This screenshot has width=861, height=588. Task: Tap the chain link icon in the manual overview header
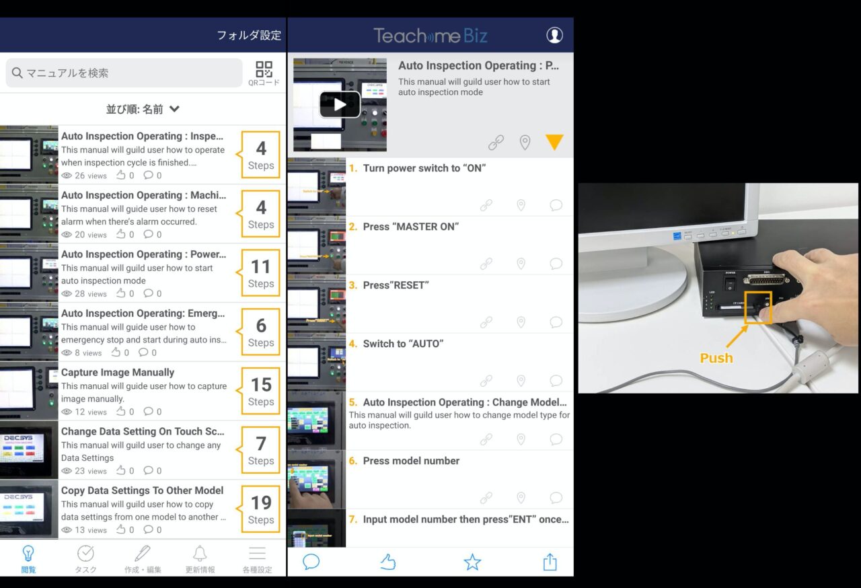496,142
